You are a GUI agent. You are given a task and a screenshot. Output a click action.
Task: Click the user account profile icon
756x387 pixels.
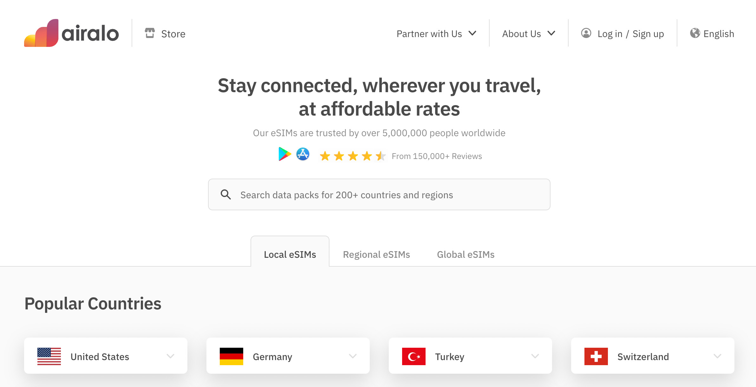coord(586,33)
